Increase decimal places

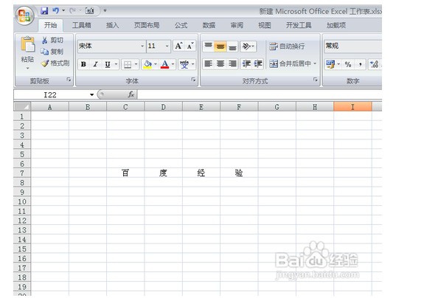374,64
